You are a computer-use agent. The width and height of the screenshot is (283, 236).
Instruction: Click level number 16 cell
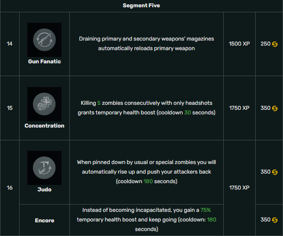pos(10,188)
